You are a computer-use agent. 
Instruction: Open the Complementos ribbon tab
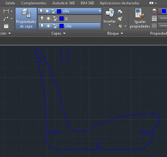click(34, 3)
